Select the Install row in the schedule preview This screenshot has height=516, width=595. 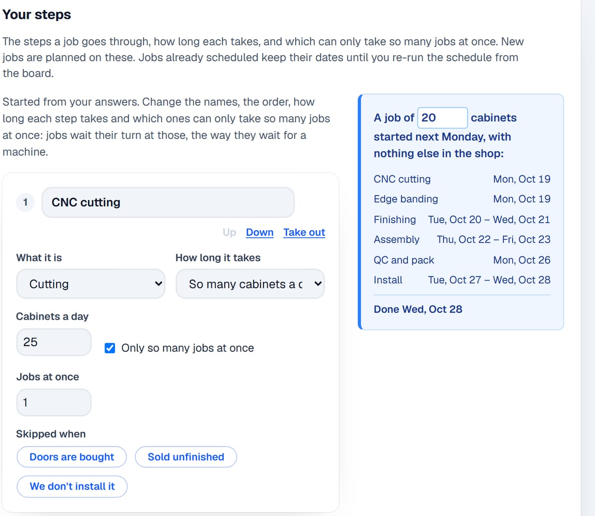click(x=462, y=280)
